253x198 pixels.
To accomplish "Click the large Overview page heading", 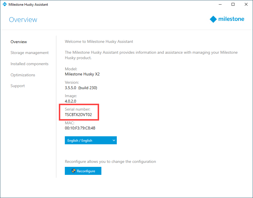I will tap(23, 20).
